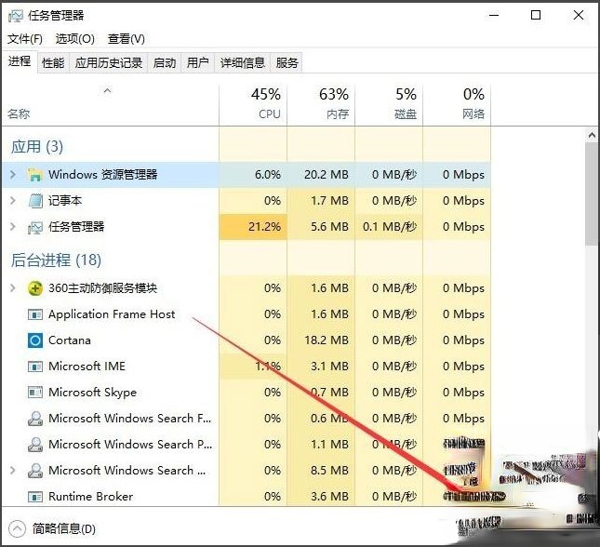Select the Windows 资源管理器 process name

[103, 175]
